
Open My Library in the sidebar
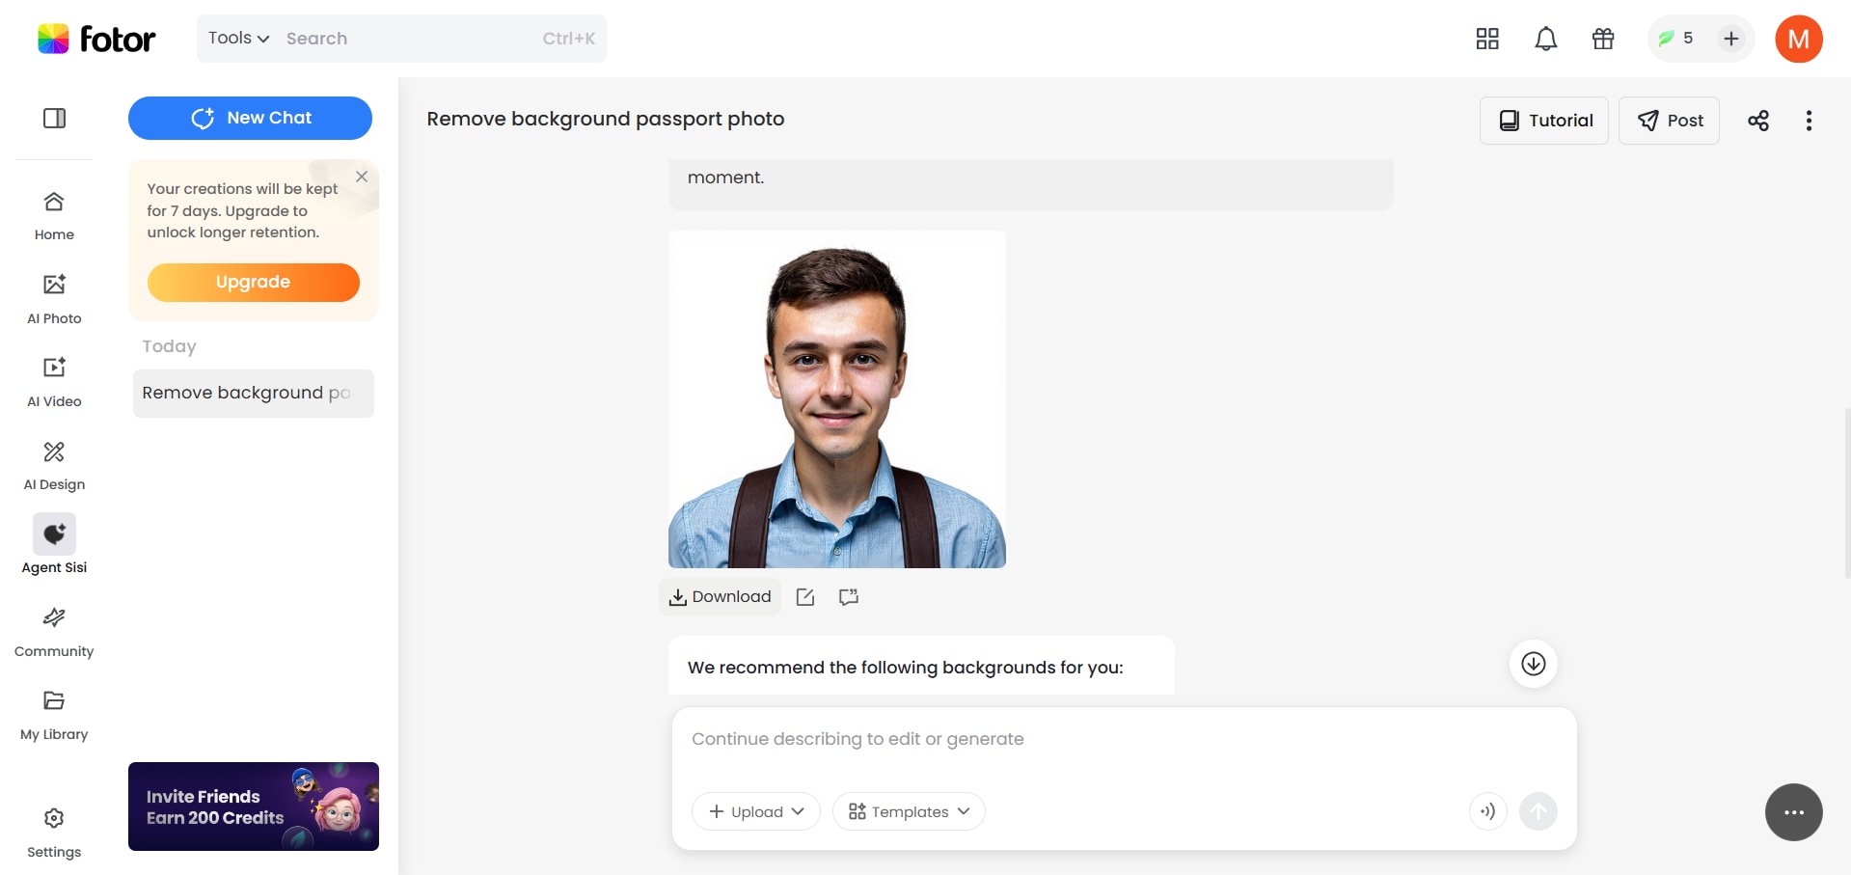point(54,714)
